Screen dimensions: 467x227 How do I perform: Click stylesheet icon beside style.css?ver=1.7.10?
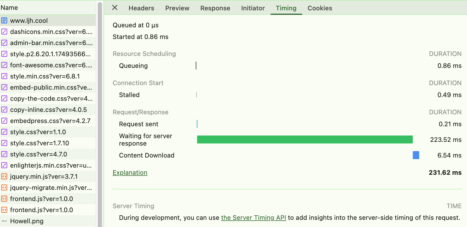4,143
